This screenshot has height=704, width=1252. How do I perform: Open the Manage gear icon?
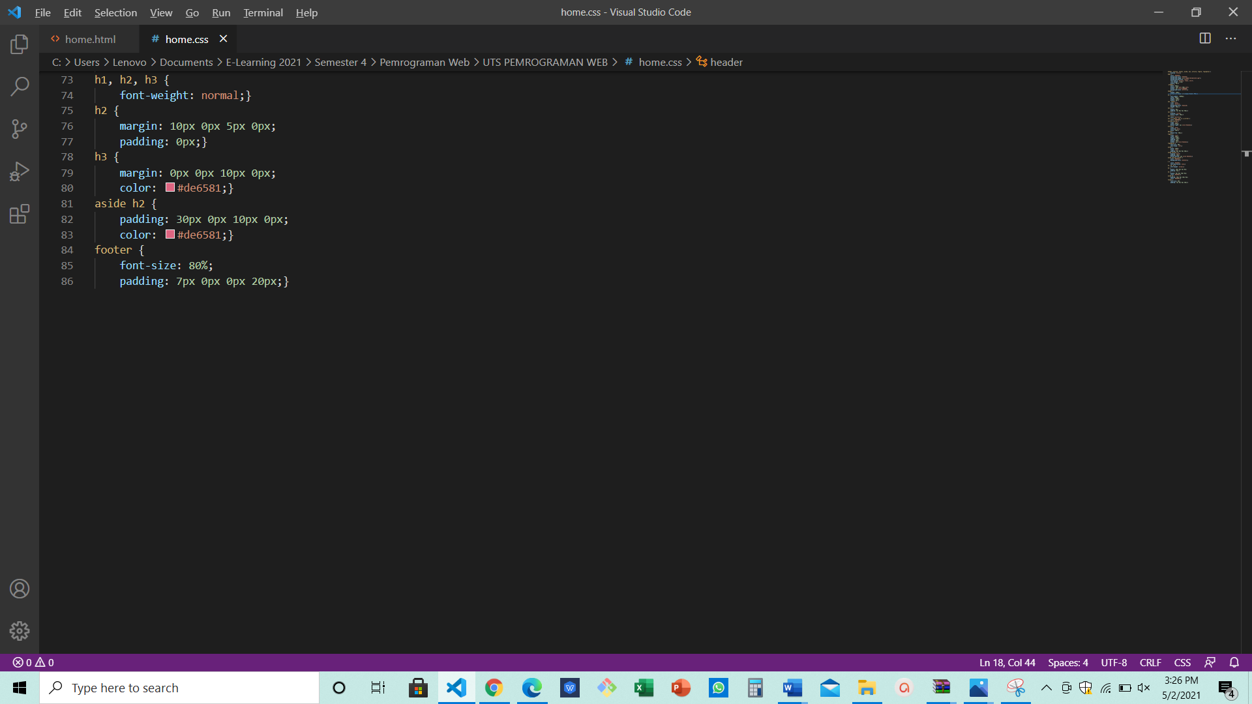(x=20, y=630)
